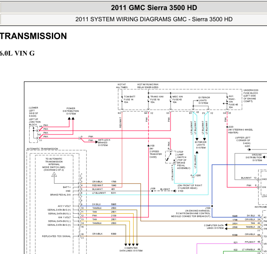Select the '6.0L VIN G' subheading
Viewport: 267px width, 254px height.
coord(17,54)
